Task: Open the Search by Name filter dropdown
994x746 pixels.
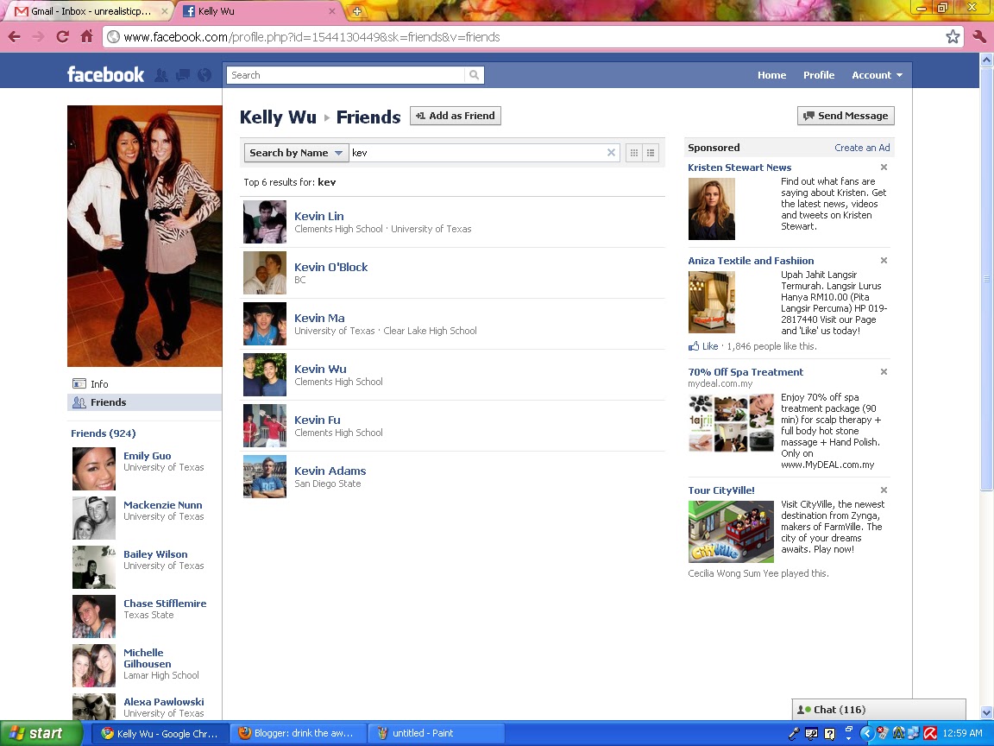Action: pyautogui.click(x=296, y=152)
